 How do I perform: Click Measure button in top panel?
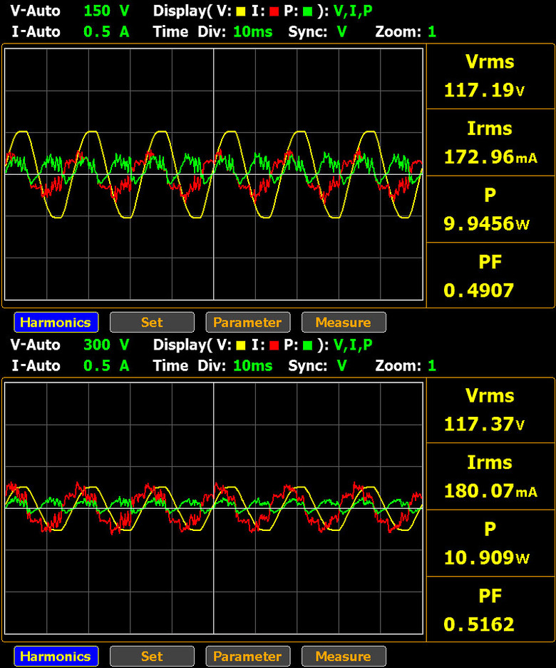(344, 322)
